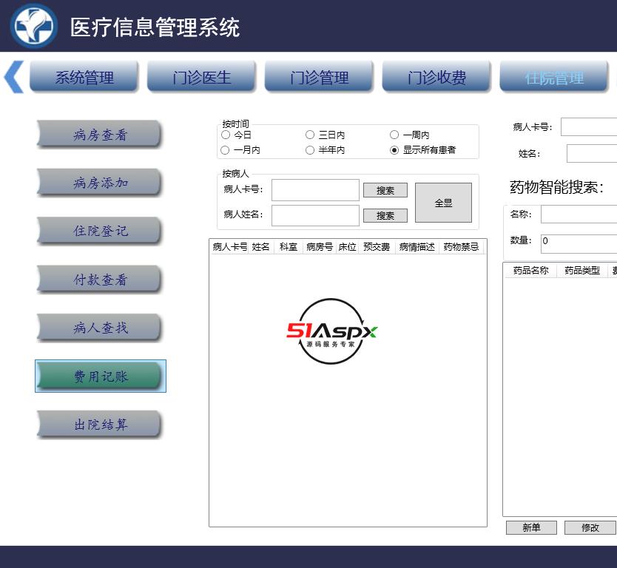617x568 pixels.
Task: Click the hospital logo icon in header
Action: point(33,26)
